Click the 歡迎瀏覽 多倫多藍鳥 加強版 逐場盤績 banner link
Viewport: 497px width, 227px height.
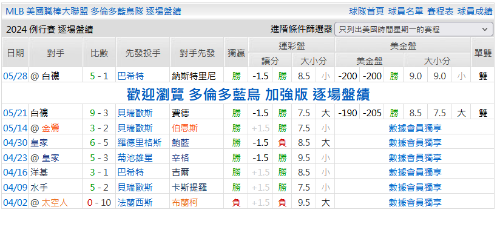click(248, 94)
